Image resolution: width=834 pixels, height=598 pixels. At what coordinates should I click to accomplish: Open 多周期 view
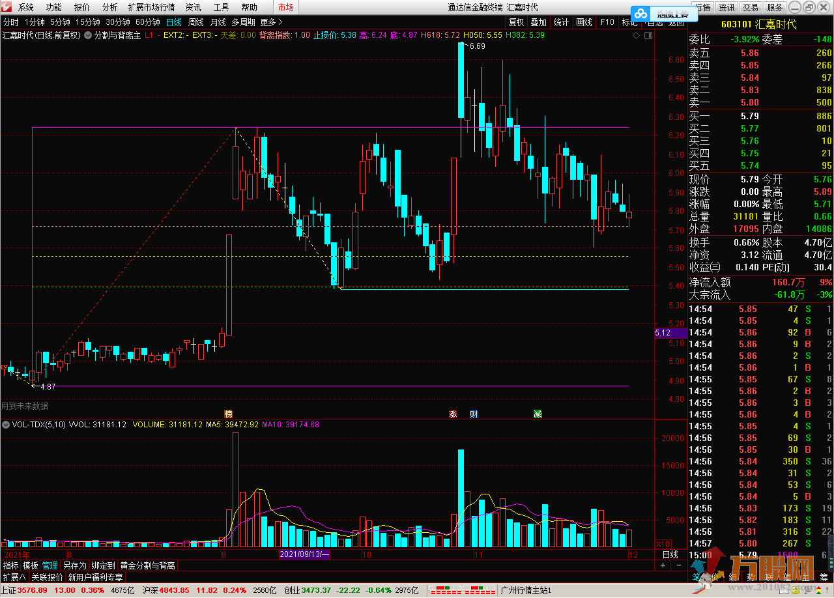pyautogui.click(x=244, y=22)
